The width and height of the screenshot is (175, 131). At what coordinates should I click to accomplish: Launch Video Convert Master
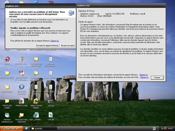pyautogui.click(x=36, y=101)
